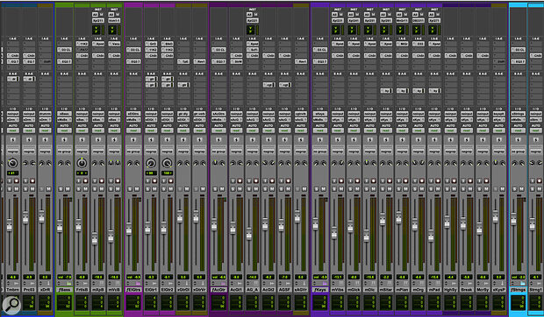544x317 pixels.
Task: Click right pan knob on mVcB track
Action: tap(118, 163)
